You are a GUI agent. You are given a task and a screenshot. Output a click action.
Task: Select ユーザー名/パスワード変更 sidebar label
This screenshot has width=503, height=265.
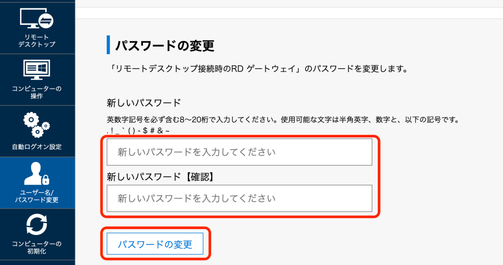pyautogui.click(x=37, y=196)
